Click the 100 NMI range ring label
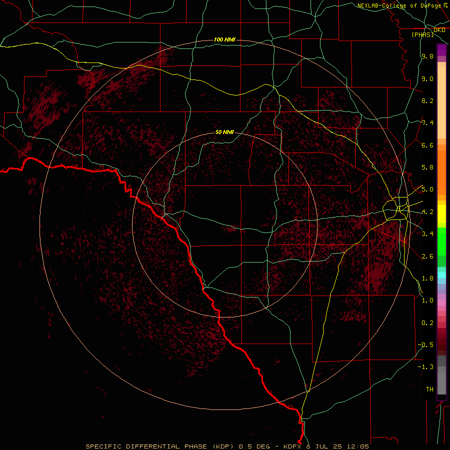This screenshot has width=450, height=450. [224, 39]
